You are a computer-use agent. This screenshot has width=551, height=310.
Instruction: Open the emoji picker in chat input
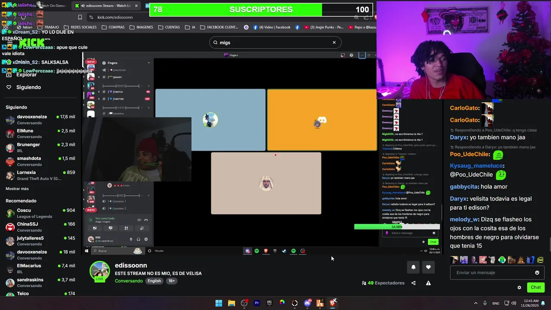(x=537, y=273)
